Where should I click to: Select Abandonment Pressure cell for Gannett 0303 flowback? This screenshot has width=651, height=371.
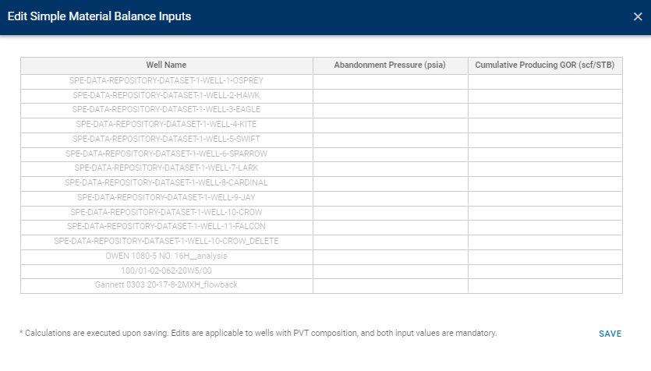[390, 285]
